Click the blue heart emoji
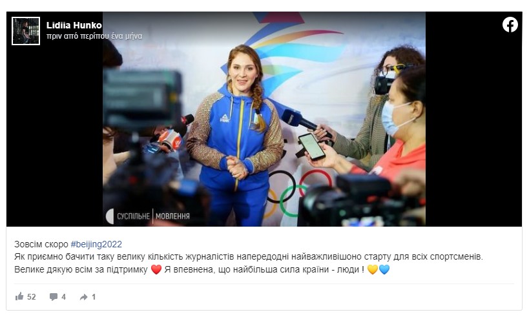Image resolution: width=529 pixels, height=319 pixels. tap(384, 269)
